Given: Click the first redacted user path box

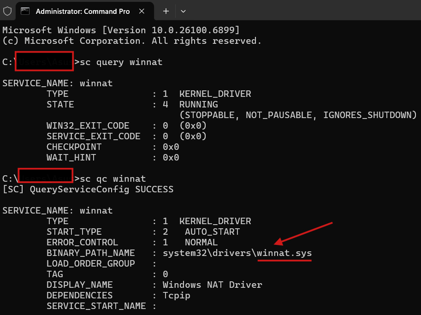Looking at the screenshot, I should tap(44, 62).
